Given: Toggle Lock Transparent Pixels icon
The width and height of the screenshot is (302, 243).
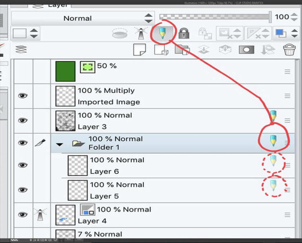Looking at the screenshot, I should pos(205,33).
